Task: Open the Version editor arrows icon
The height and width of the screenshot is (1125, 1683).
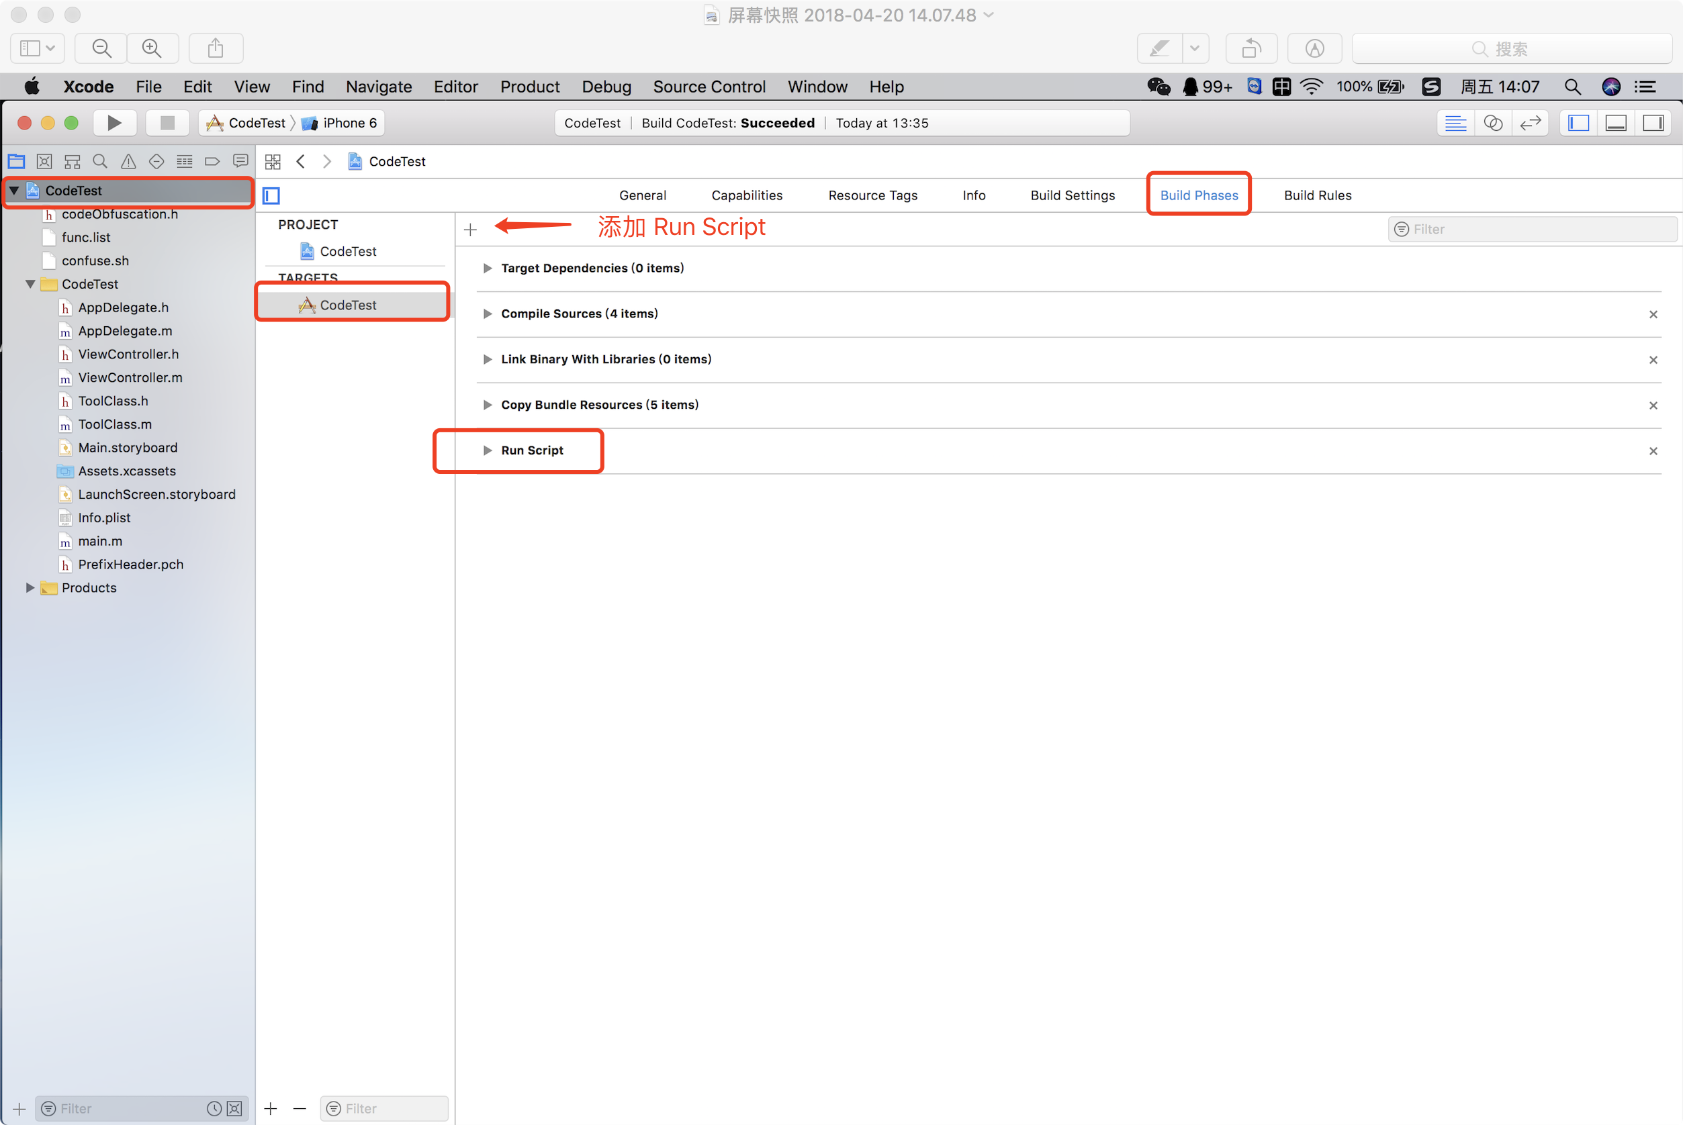Action: click(1530, 123)
